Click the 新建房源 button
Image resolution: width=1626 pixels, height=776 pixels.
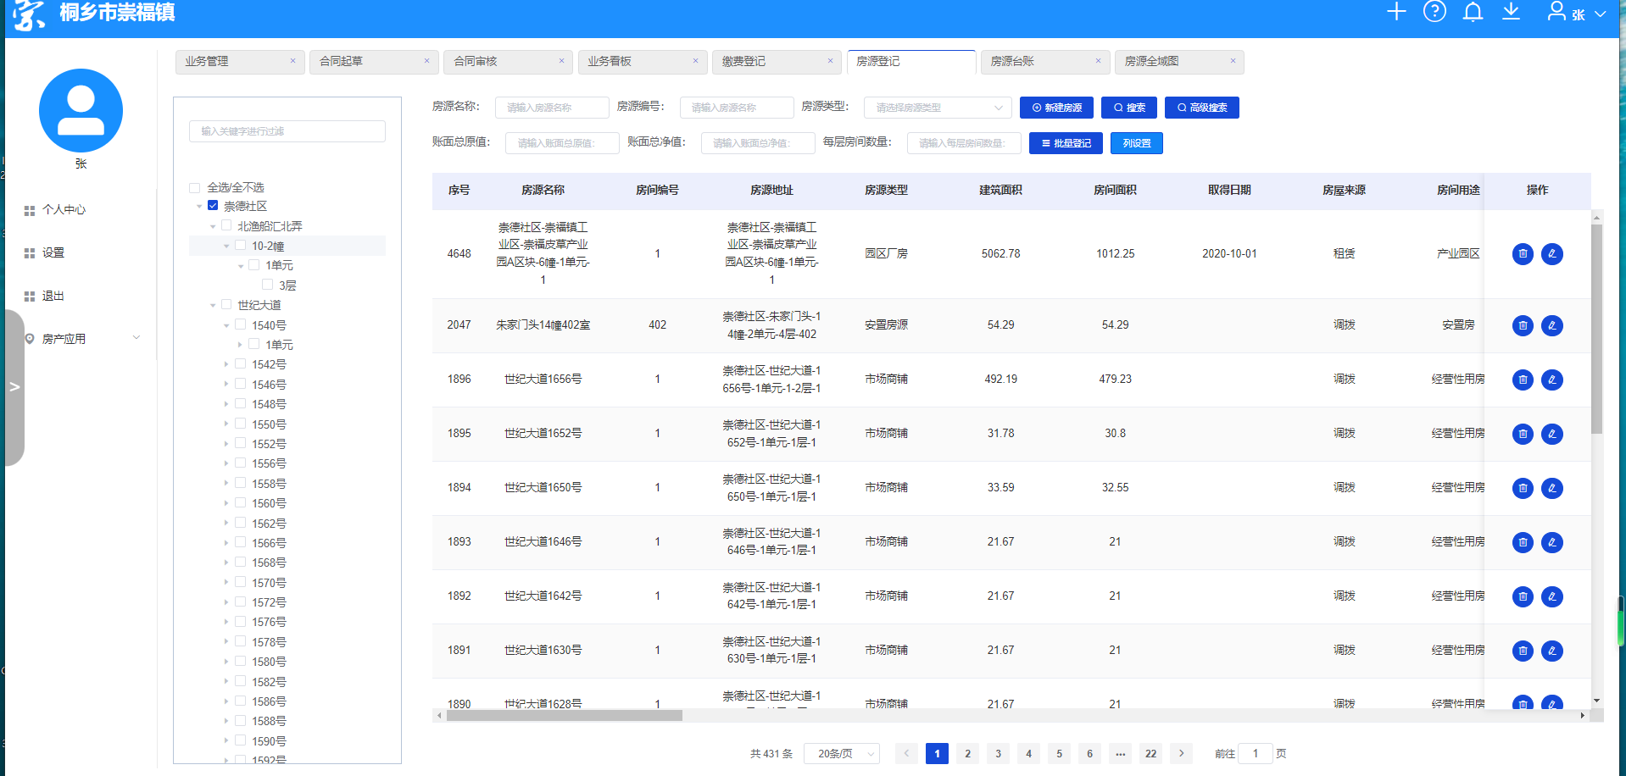[1056, 108]
